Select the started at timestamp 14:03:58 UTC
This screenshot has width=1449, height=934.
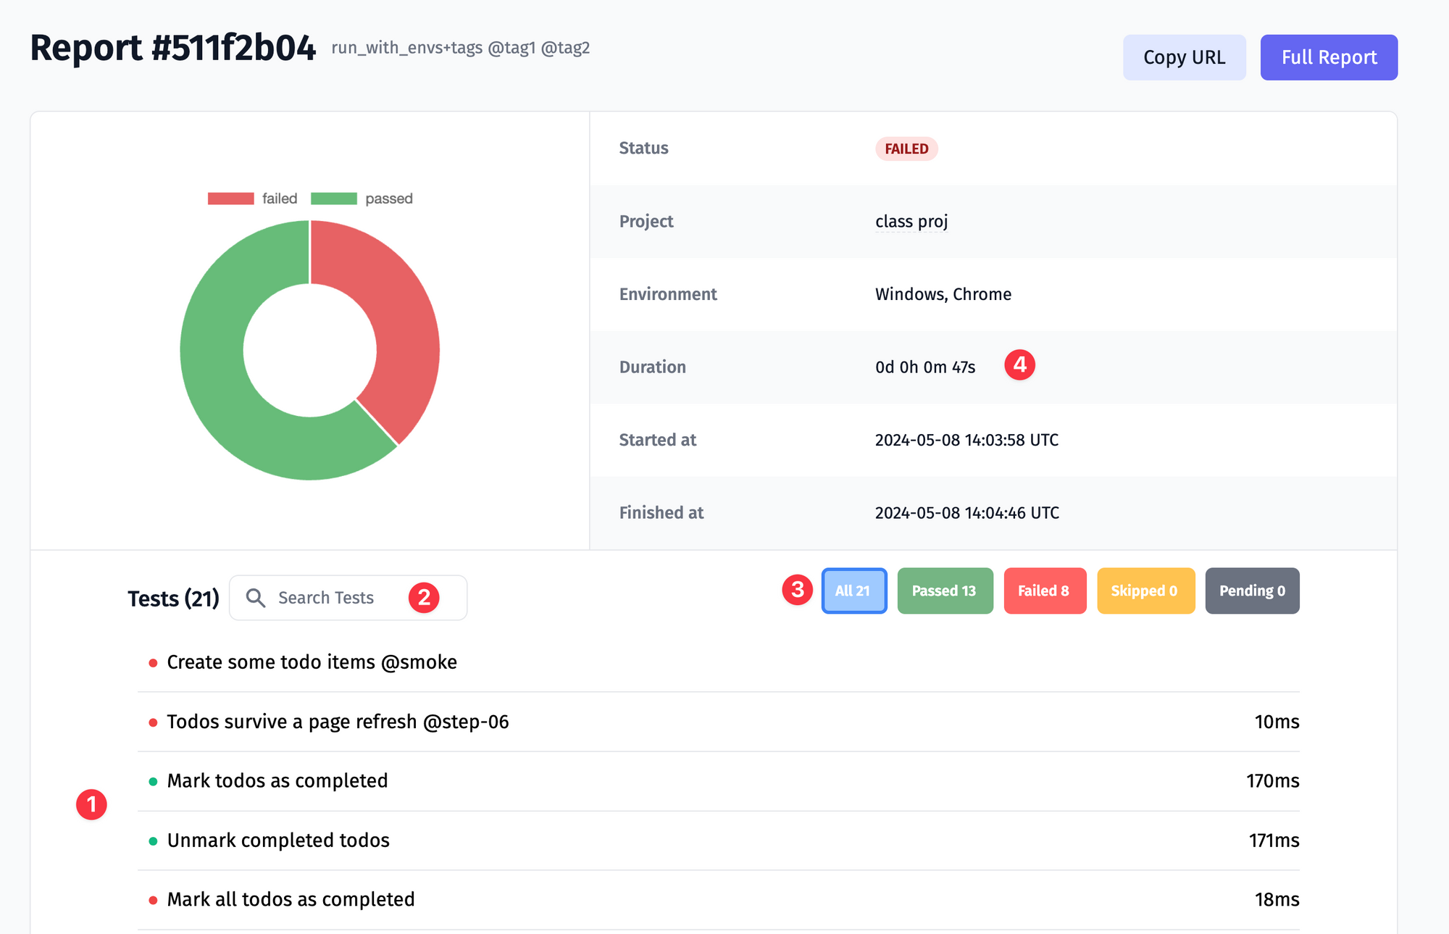tap(966, 440)
